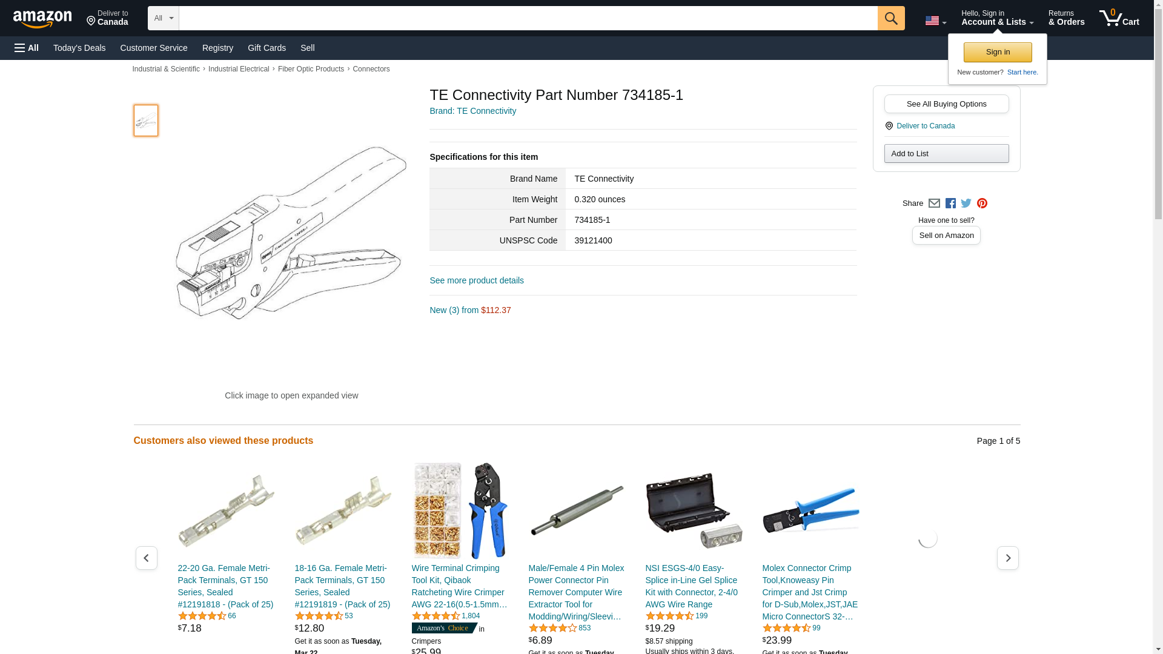
Task: Share product on Facebook icon
Action: [950, 203]
